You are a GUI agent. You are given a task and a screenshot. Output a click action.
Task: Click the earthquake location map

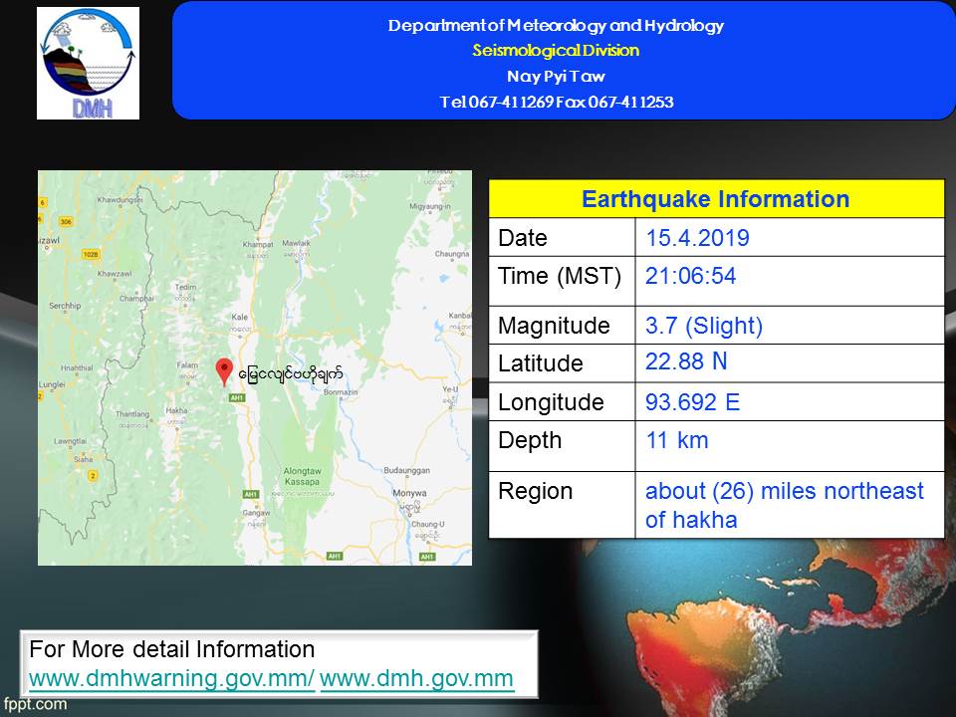coord(255,367)
